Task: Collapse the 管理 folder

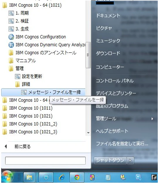Action: click(x=16, y=69)
